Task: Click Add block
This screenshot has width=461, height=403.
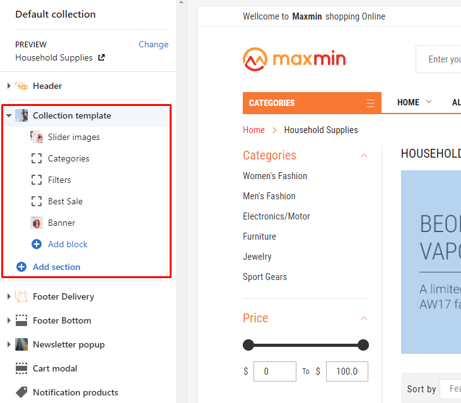Action: 67,244
